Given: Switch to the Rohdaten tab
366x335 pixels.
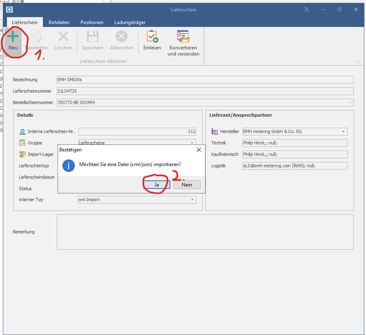Looking at the screenshot, I should 59,22.
